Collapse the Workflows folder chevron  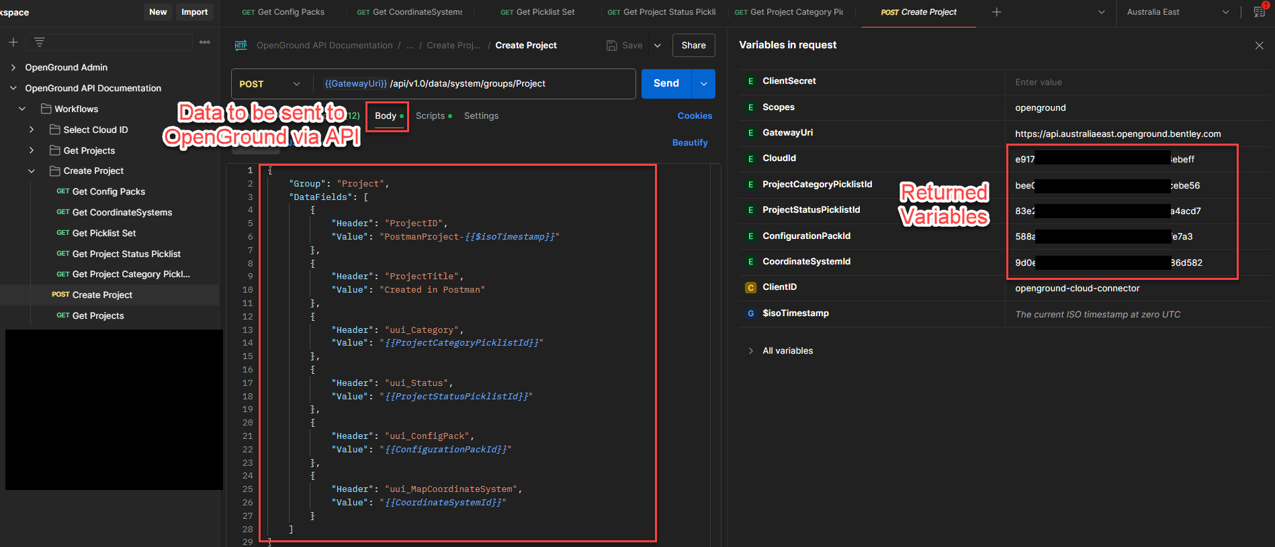coord(22,109)
